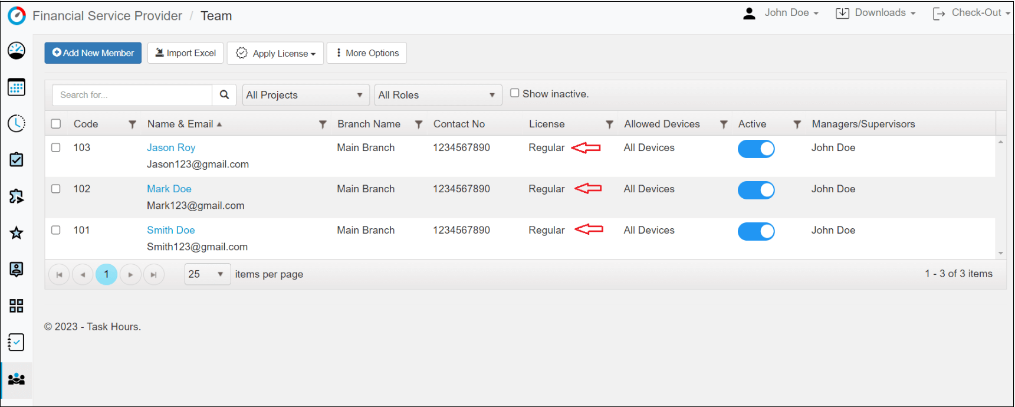This screenshot has height=407, width=1015.
Task: Open the puzzle piece sidebar icon
Action: [17, 196]
